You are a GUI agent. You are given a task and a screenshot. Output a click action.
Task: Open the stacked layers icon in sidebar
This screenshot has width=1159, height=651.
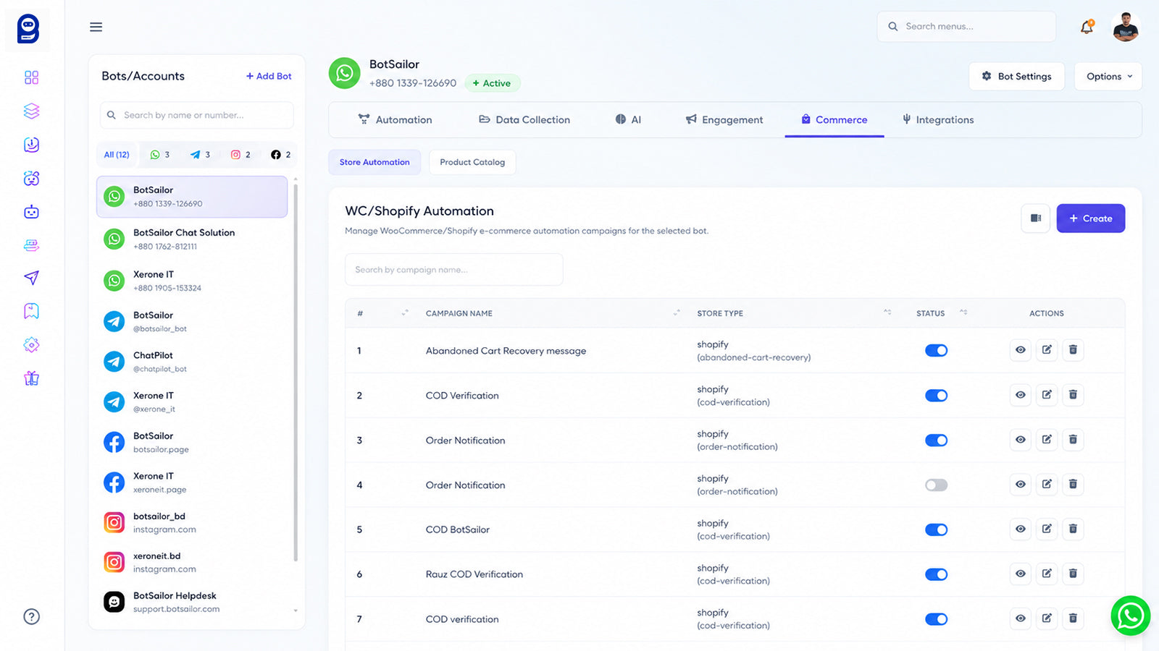coord(31,111)
